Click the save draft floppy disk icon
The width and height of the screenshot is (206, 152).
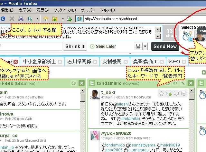point(138,46)
